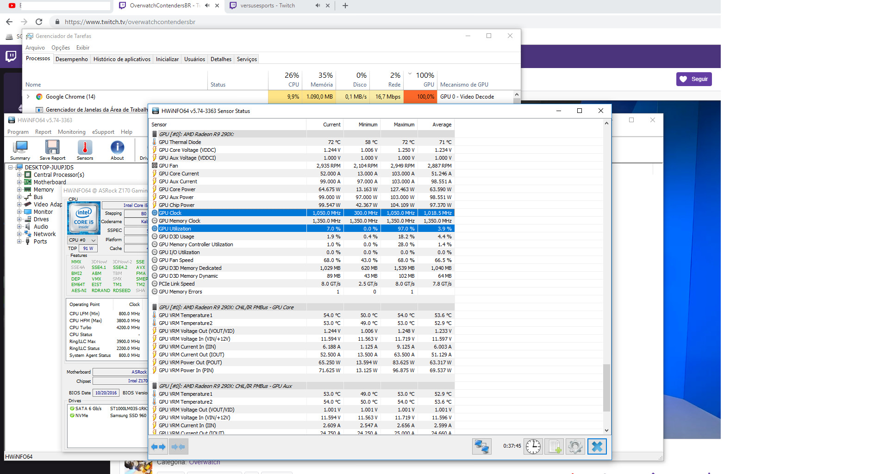
Task: Select the Gerenciador de Janelas process row
Action: point(92,110)
